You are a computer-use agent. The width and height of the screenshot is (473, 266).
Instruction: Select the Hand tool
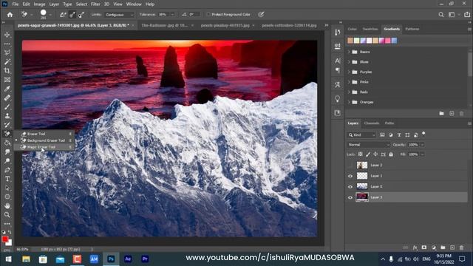(x=7, y=206)
